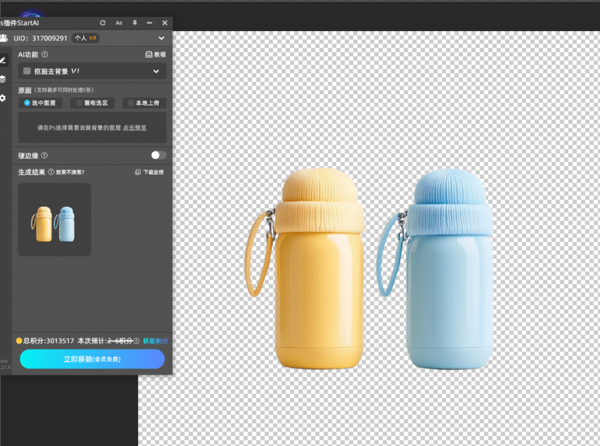Expand the account chevron on the UID row

(x=162, y=38)
